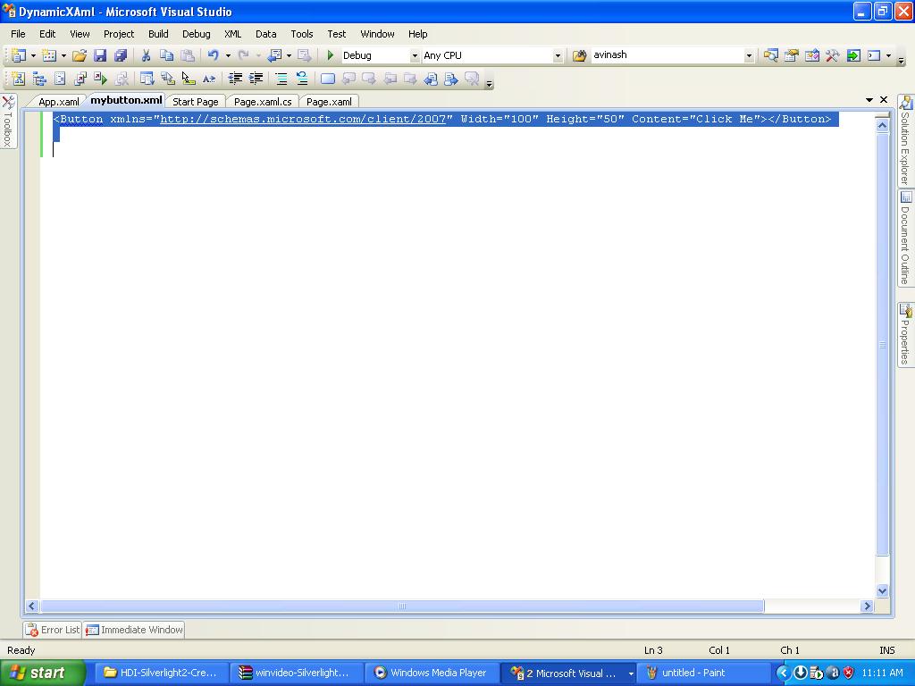Screen dimensions: 915x686
Task: Switch to the Start Page tab
Action: point(196,102)
